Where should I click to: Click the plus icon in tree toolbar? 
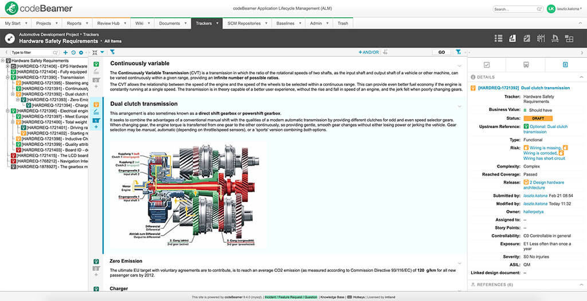tap(65, 52)
